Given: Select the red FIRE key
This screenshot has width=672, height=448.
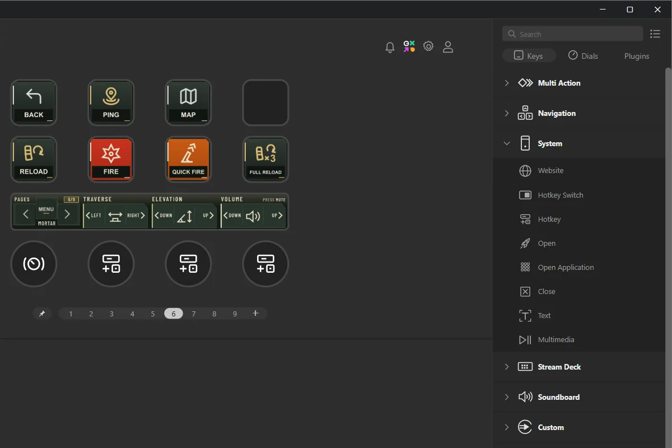Looking at the screenshot, I should (x=111, y=160).
